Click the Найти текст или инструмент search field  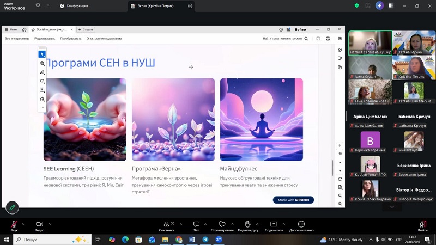(x=282, y=39)
